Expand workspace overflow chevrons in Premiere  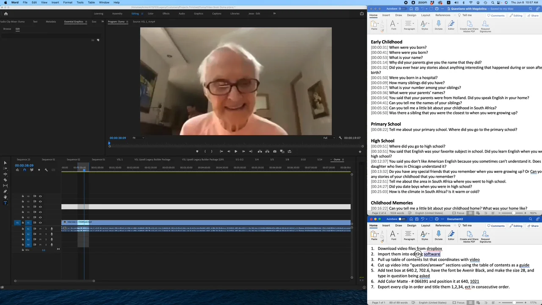coord(274,14)
